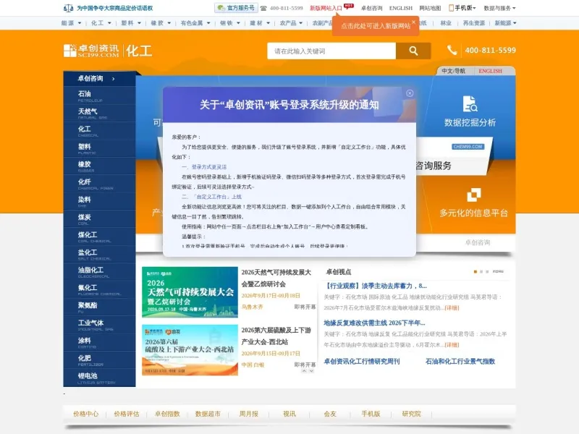Open 石油和化工行业景气指数 link
This screenshot has width=579, height=434.
[460, 361]
